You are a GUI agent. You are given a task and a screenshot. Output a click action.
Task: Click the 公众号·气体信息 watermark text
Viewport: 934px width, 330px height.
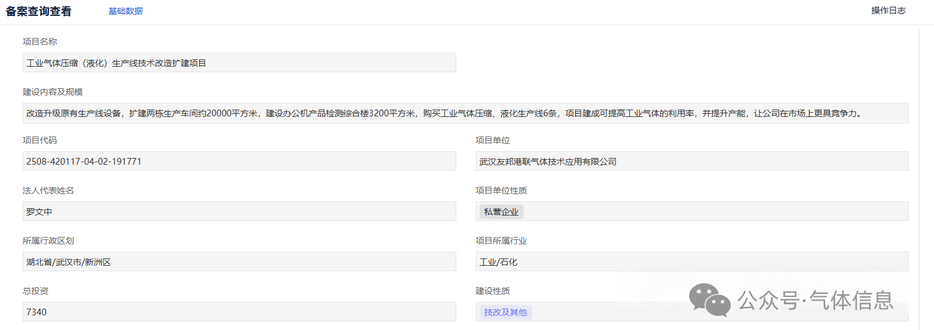pyautogui.click(x=815, y=301)
